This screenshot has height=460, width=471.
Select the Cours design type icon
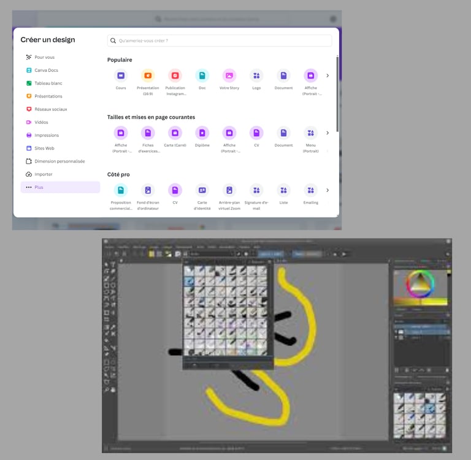pos(121,75)
